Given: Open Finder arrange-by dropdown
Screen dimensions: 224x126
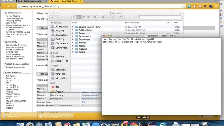Looking at the screenshot, I should click(96, 17).
